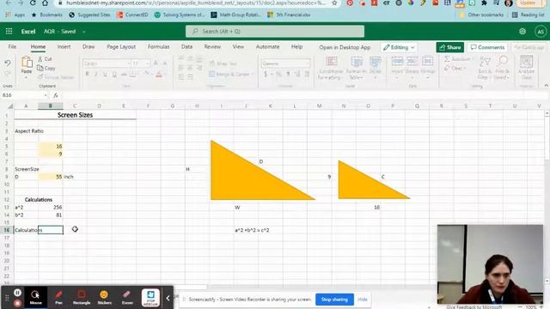The height and width of the screenshot is (309, 550).
Task: Click the AS account avatar
Action: (x=541, y=32)
